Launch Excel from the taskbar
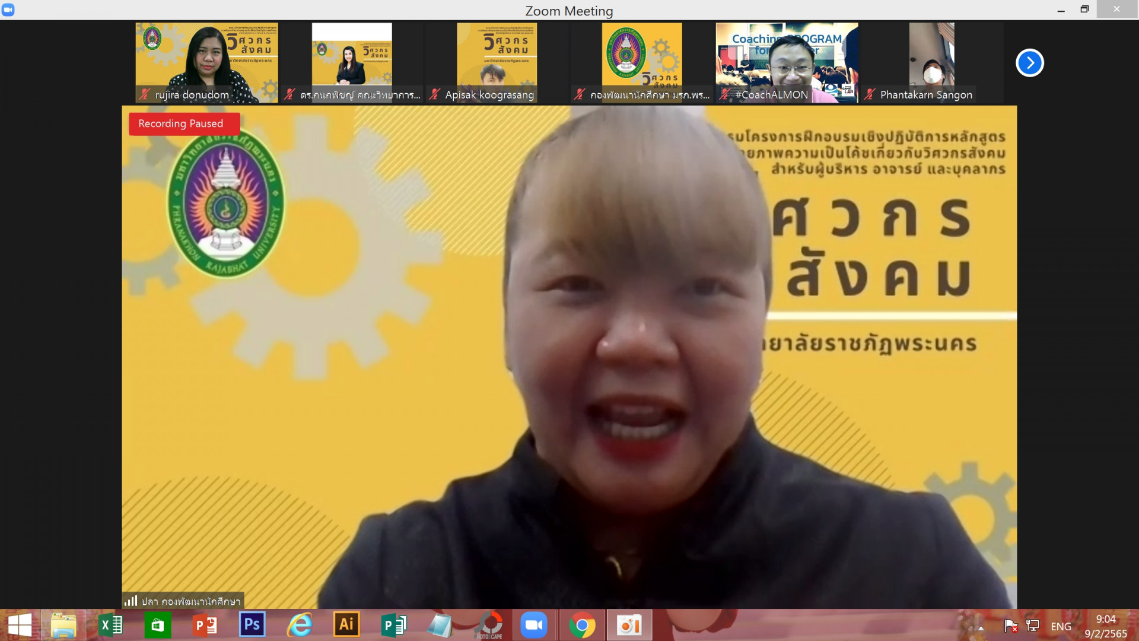 [x=111, y=625]
